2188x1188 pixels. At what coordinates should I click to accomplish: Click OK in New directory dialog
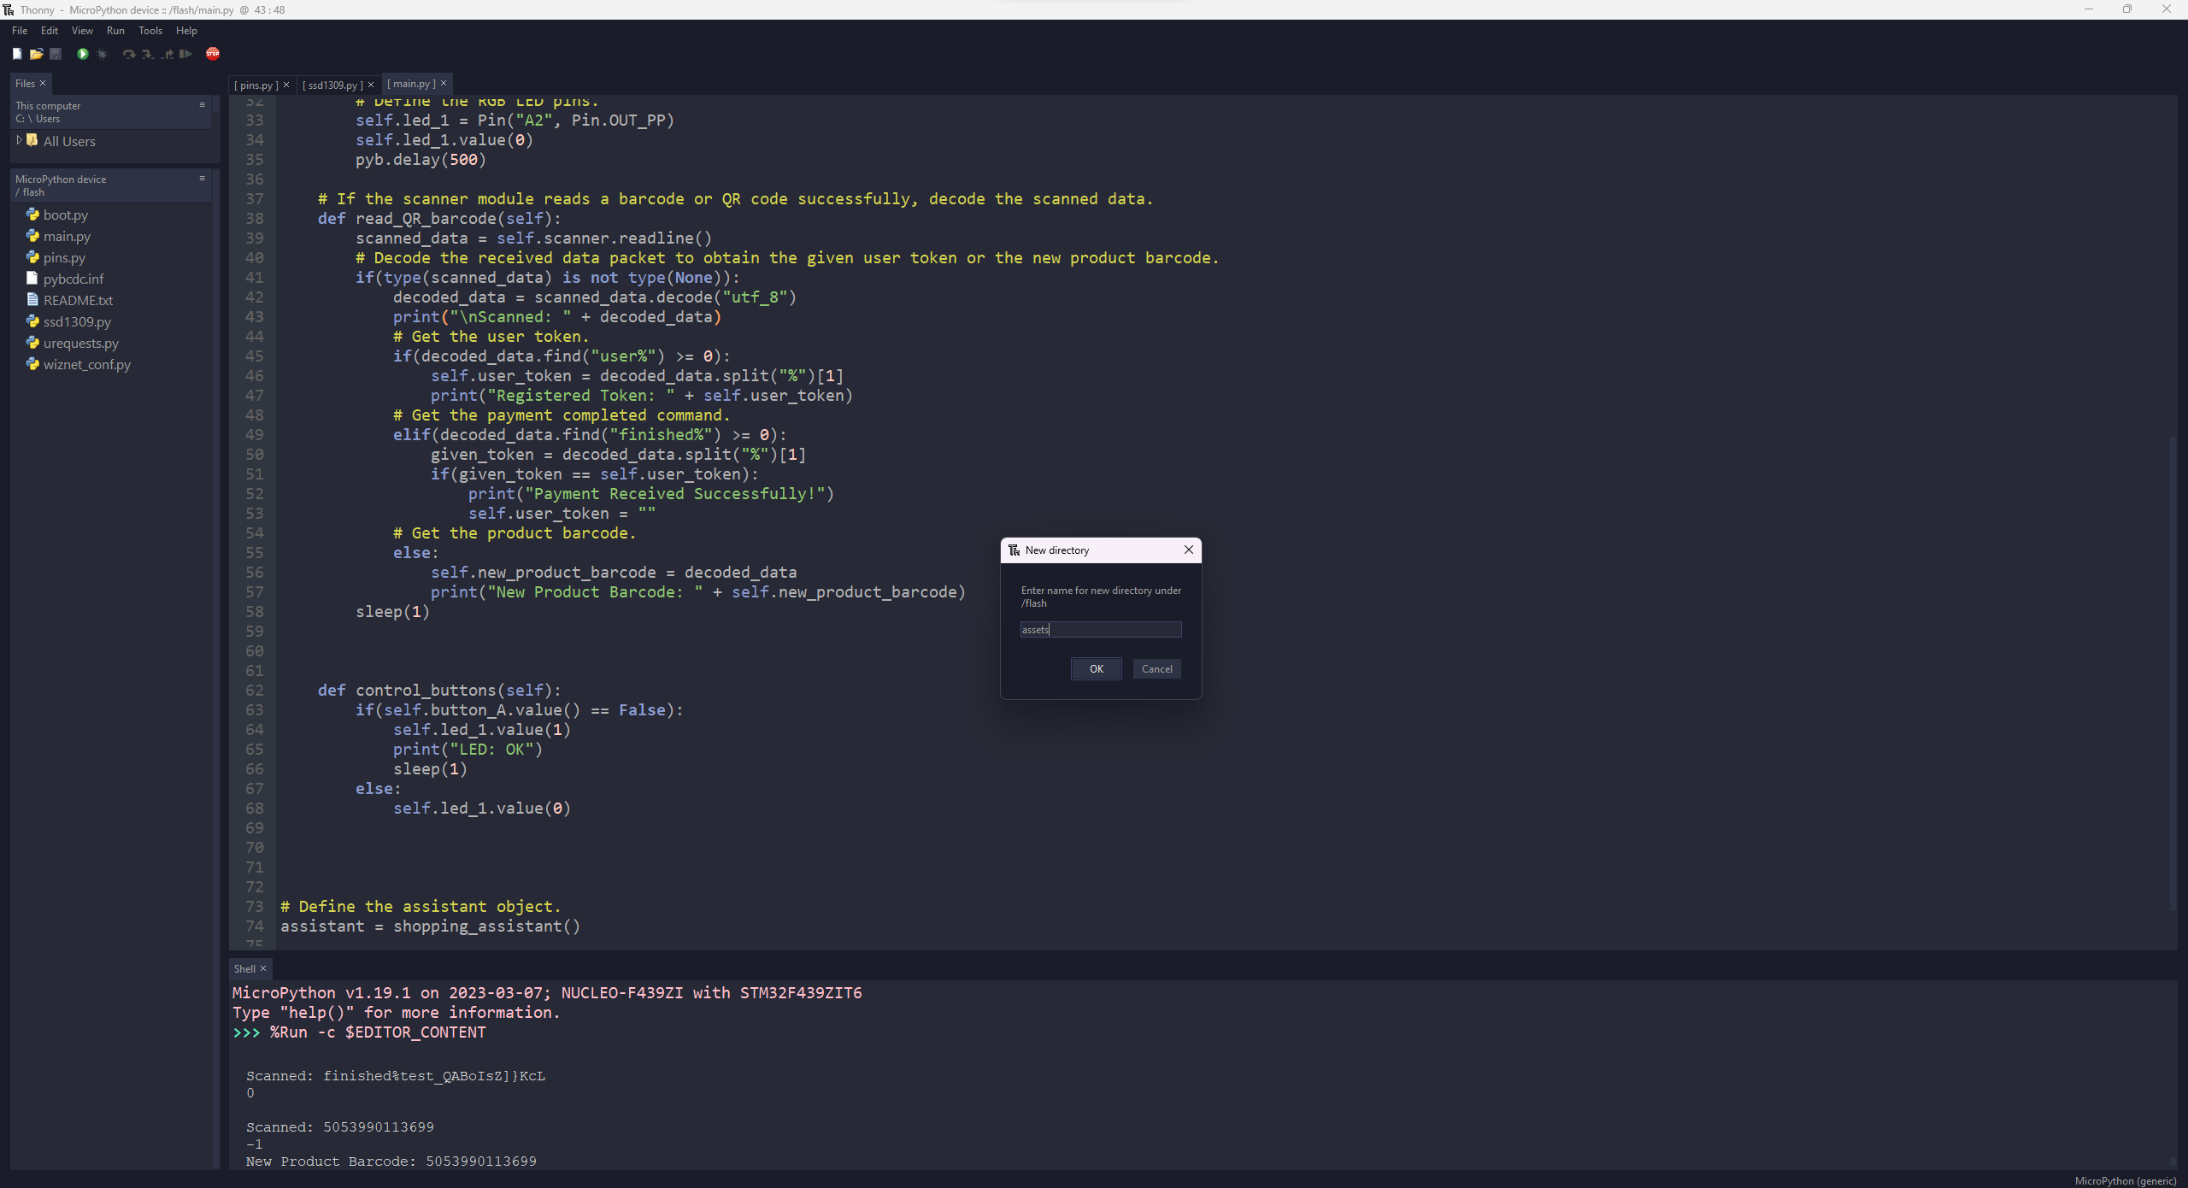1096,669
